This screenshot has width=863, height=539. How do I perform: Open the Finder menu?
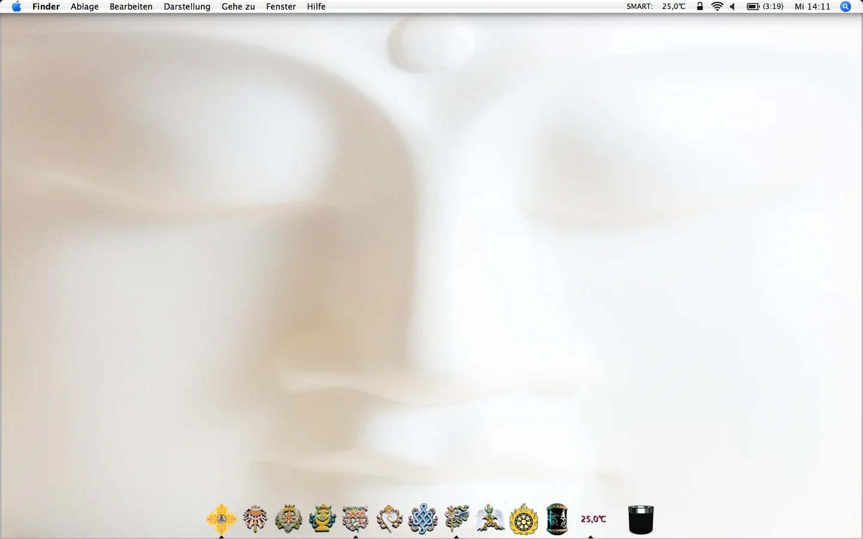tap(46, 7)
